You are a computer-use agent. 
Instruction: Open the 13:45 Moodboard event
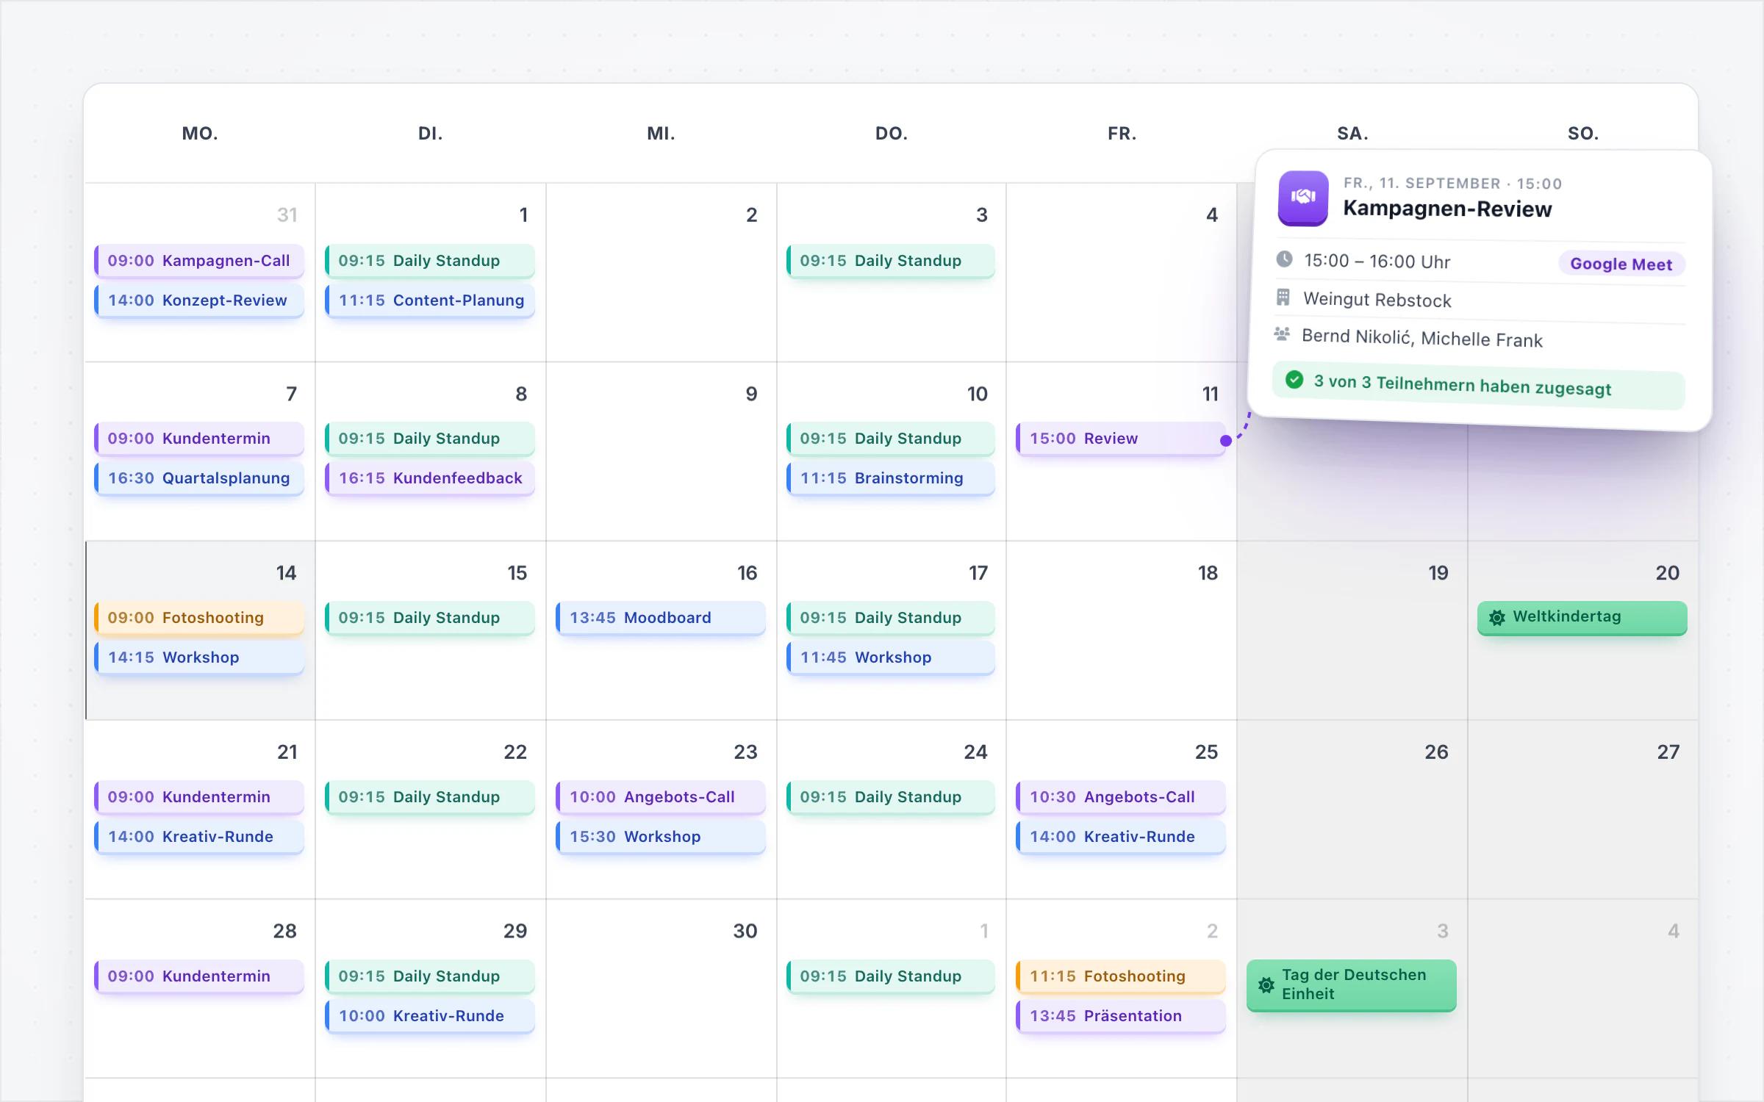tap(661, 618)
